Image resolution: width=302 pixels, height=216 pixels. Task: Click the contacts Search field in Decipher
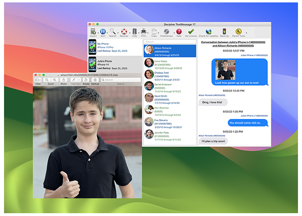(170, 42)
